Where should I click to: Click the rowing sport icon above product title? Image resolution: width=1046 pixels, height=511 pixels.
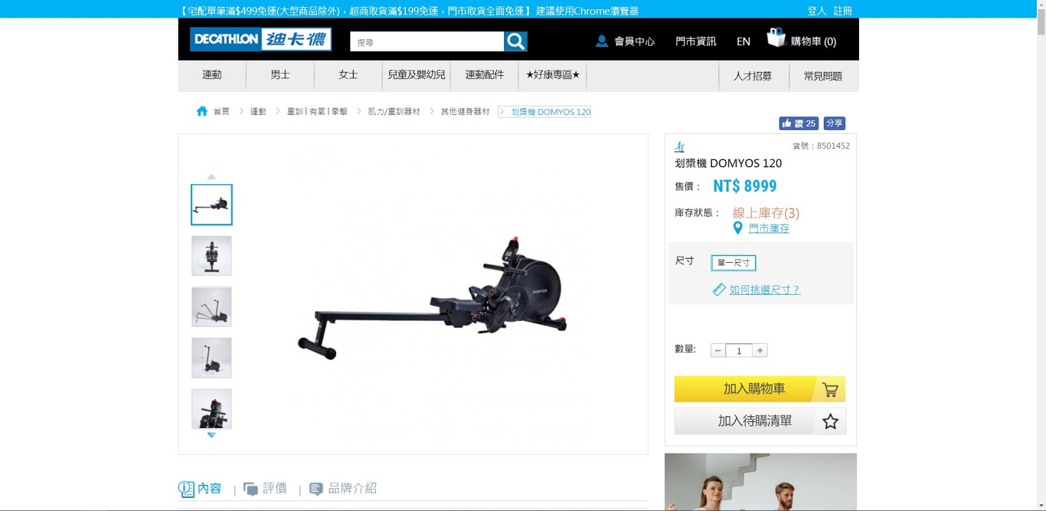pyautogui.click(x=680, y=146)
